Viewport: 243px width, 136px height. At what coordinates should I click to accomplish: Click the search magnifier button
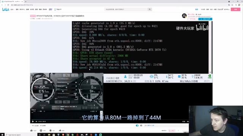click(x=150, y=9)
